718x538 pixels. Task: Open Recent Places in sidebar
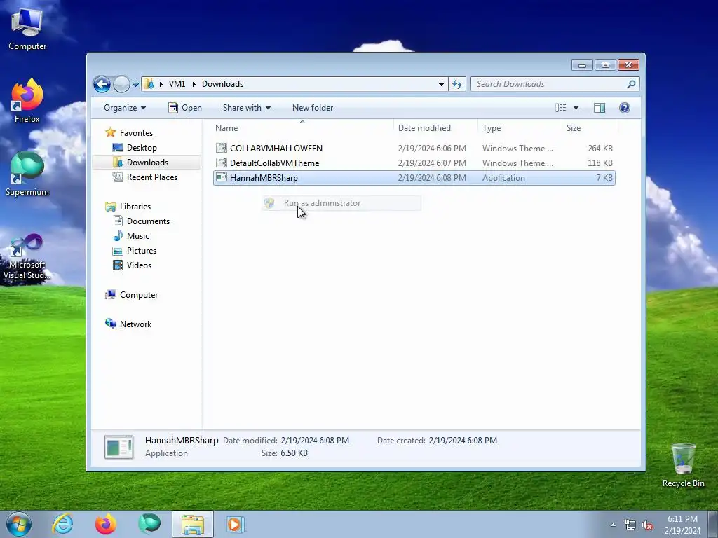[x=151, y=177]
